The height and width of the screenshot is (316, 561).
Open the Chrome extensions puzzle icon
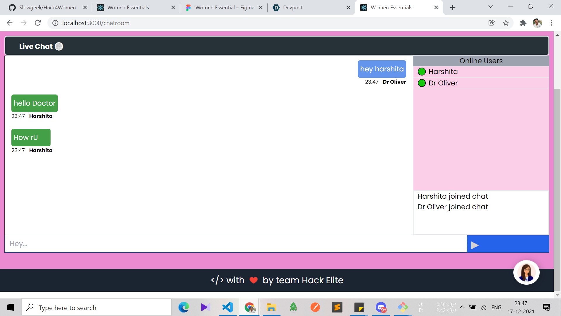coord(523,23)
